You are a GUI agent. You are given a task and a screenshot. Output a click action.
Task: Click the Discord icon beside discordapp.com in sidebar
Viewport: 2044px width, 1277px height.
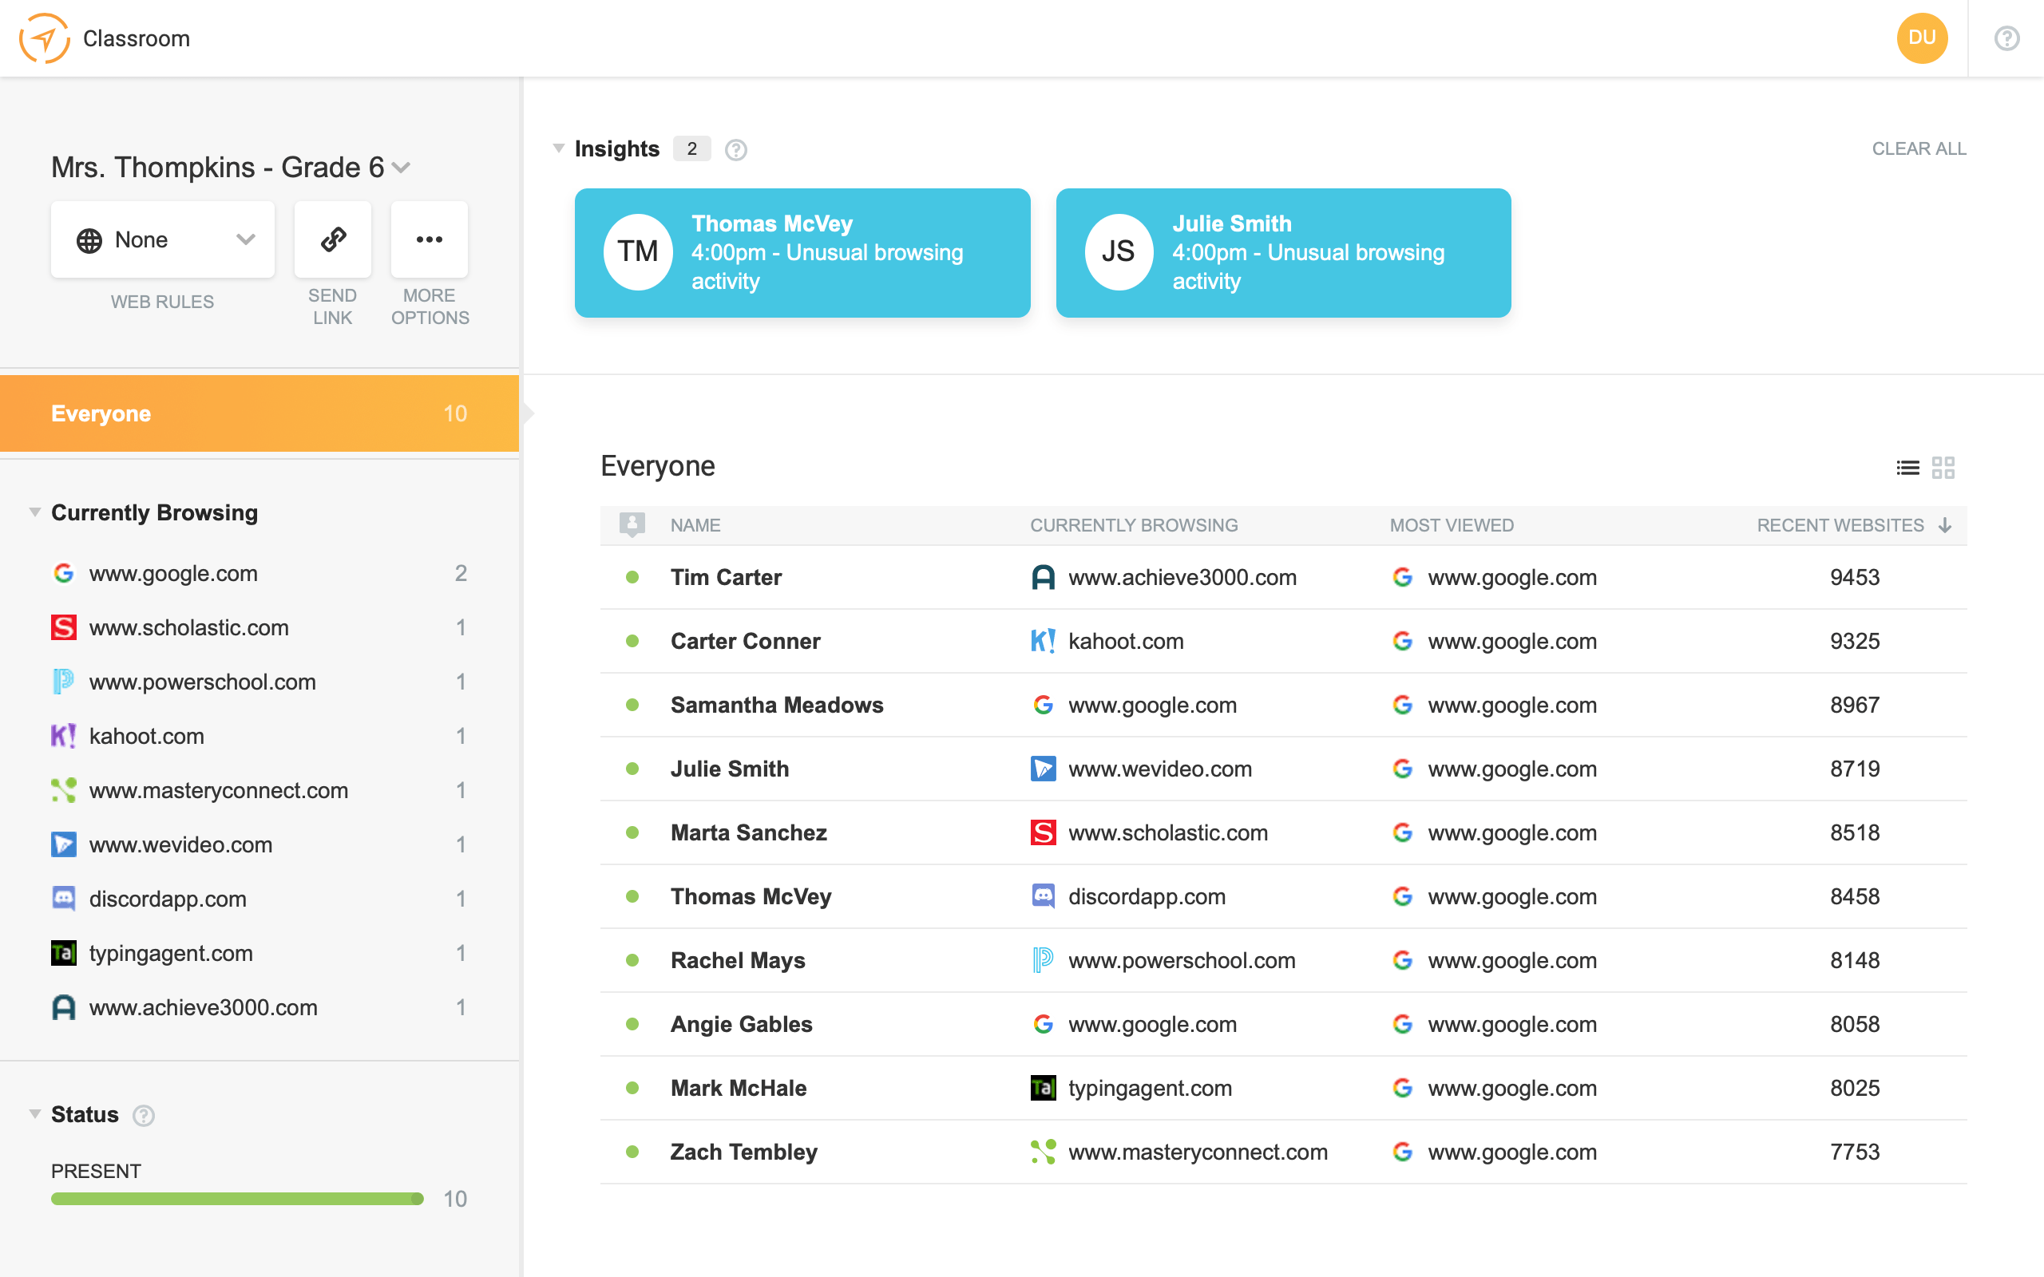point(62,899)
